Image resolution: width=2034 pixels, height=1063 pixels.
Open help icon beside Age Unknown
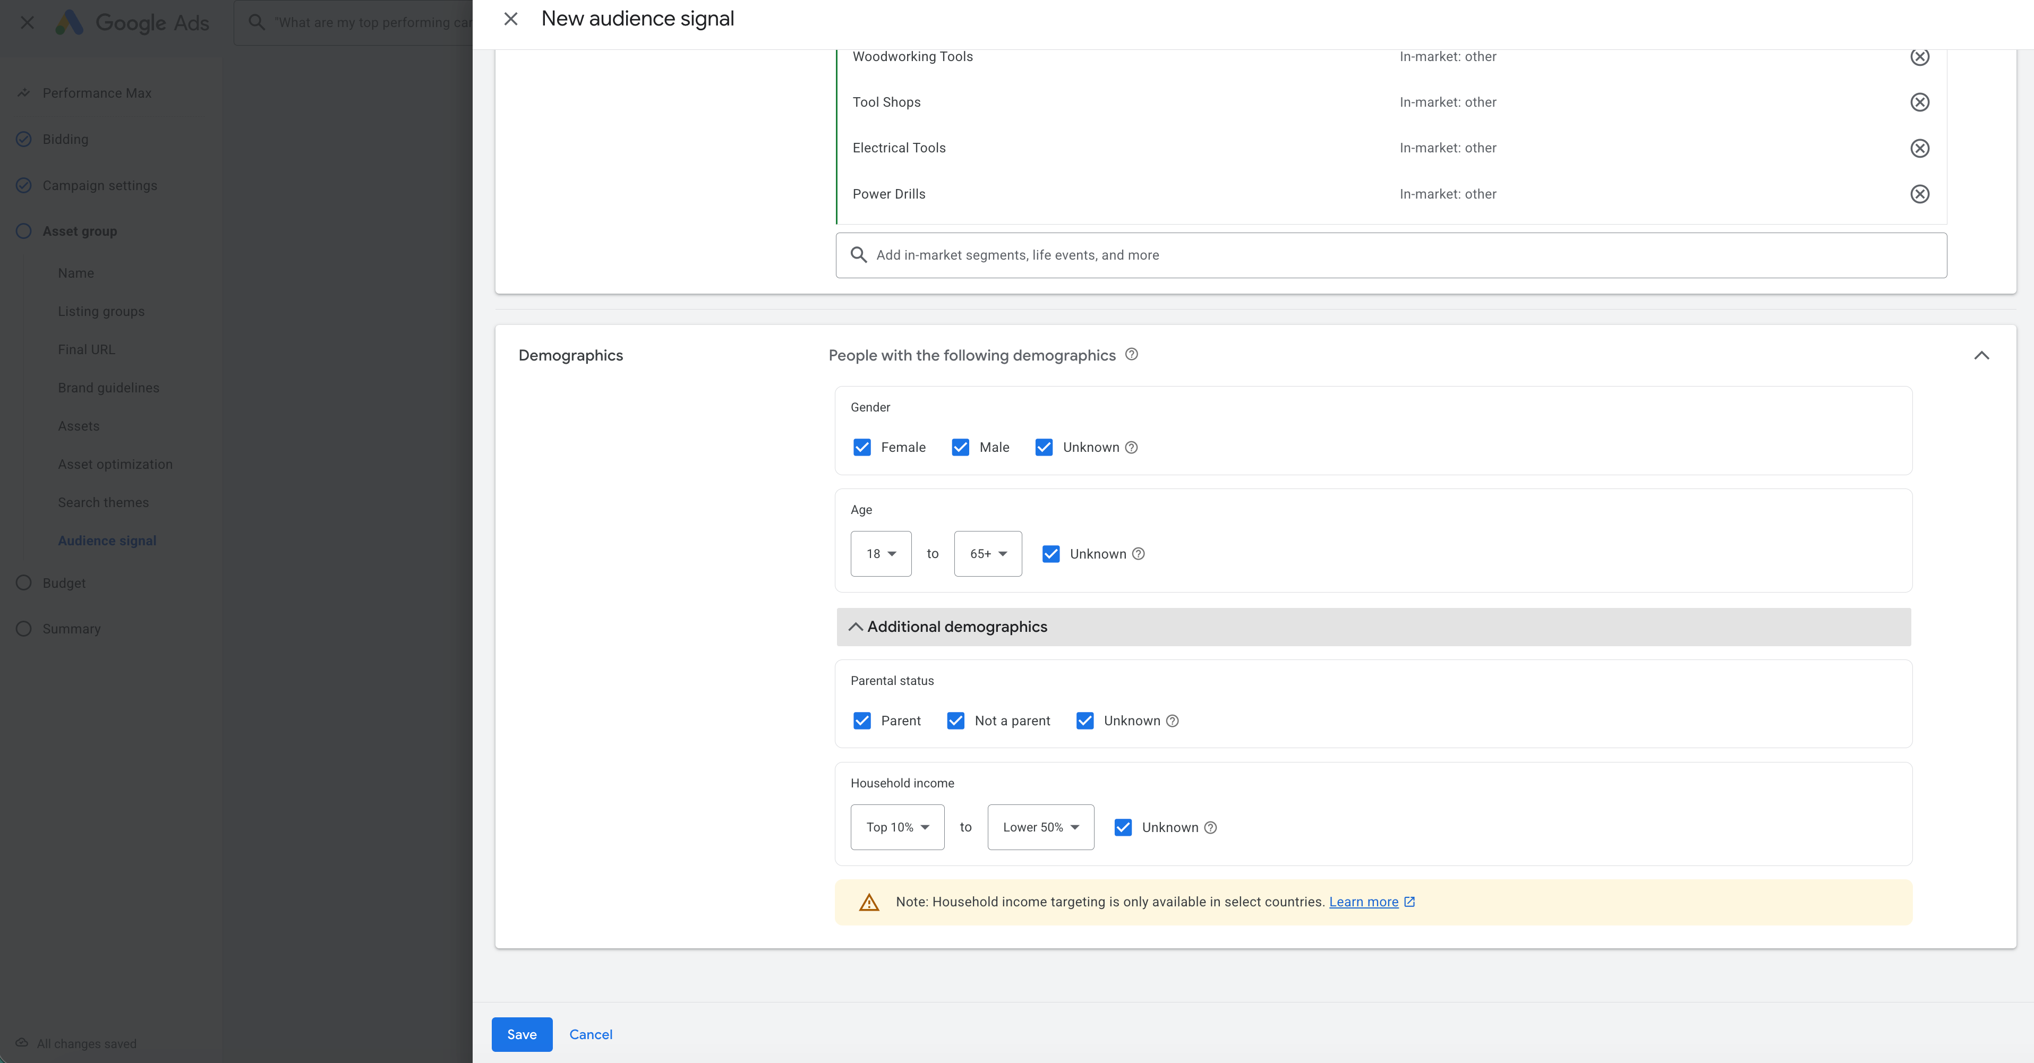pos(1139,554)
